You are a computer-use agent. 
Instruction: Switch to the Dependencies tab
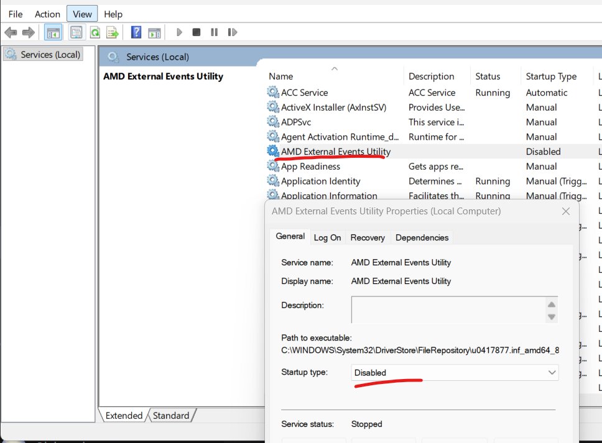point(422,238)
